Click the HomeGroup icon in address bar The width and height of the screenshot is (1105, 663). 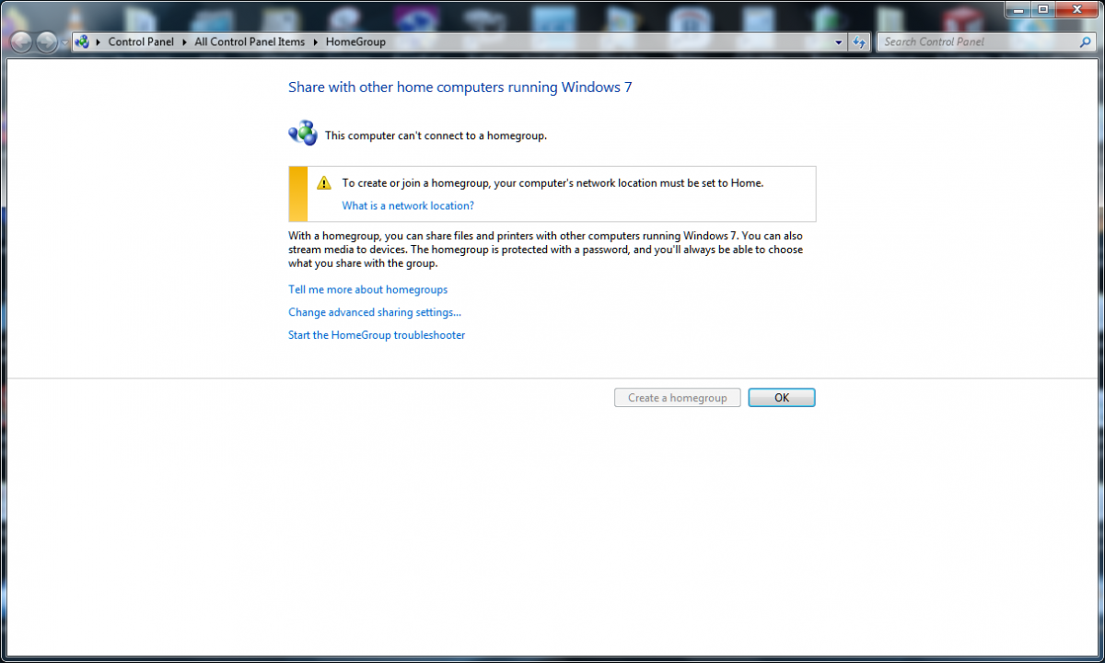[x=82, y=41]
